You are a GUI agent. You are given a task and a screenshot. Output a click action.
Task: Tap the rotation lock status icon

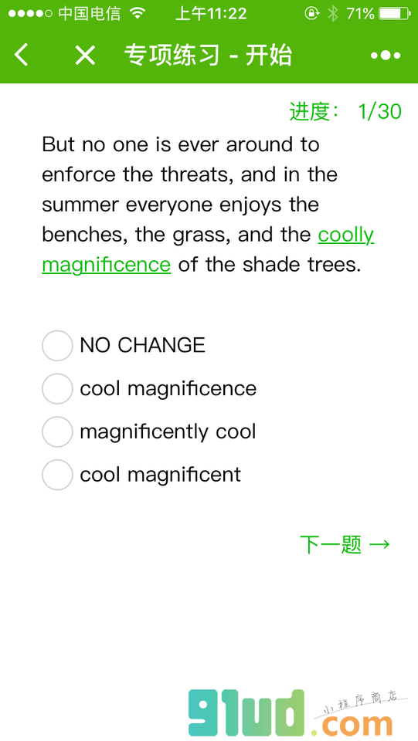311,14
